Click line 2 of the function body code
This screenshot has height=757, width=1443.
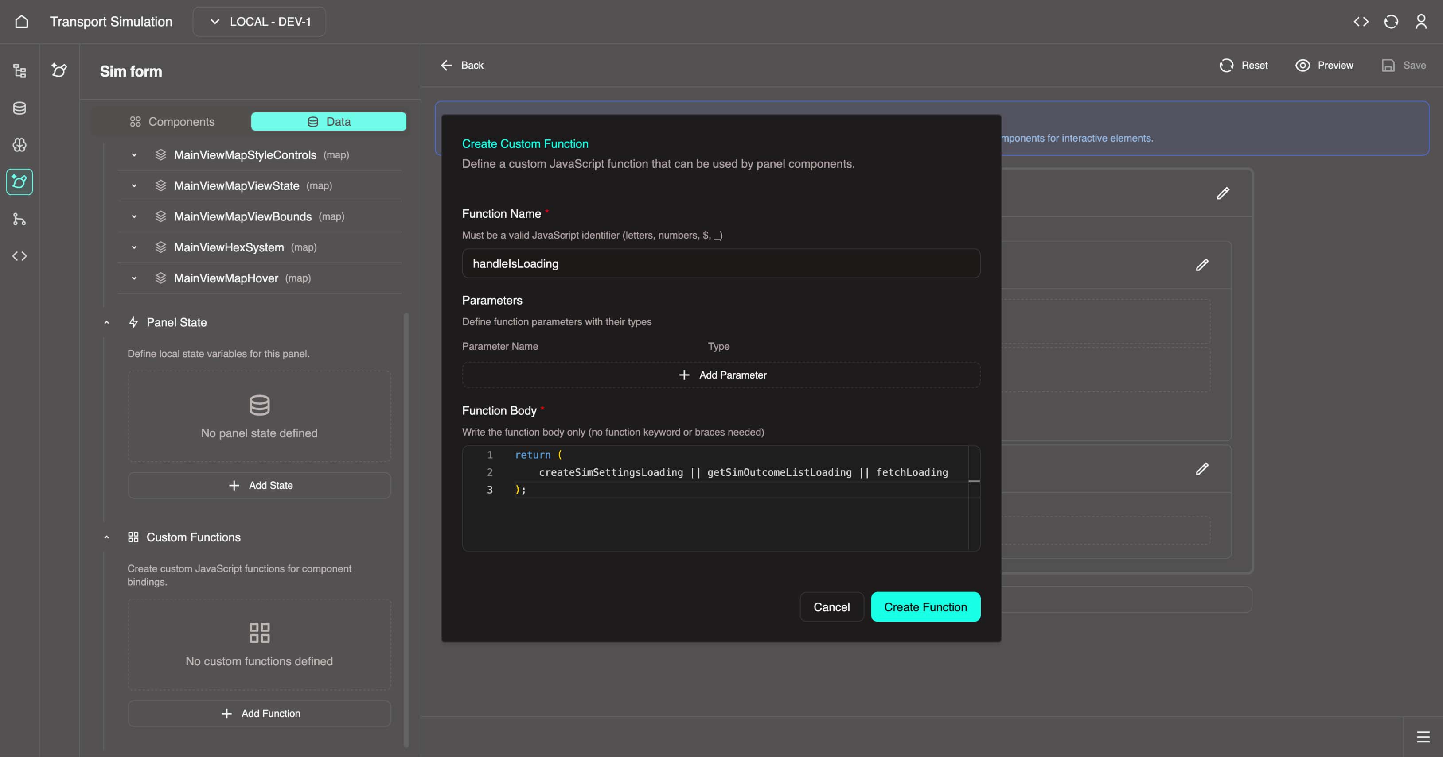coord(743,472)
